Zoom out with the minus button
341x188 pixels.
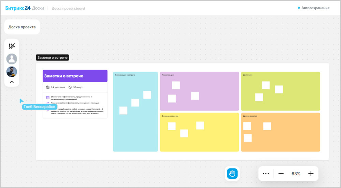pos(281,174)
